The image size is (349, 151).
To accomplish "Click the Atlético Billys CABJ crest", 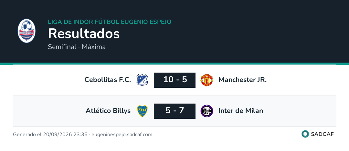I will (142, 111).
